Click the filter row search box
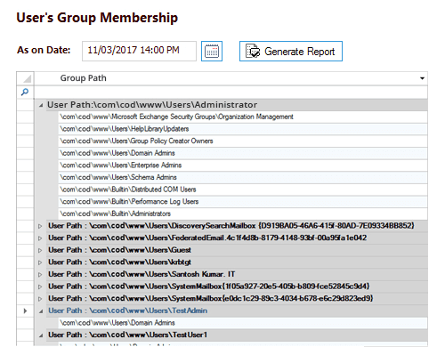445x347 pixels. coord(231,92)
